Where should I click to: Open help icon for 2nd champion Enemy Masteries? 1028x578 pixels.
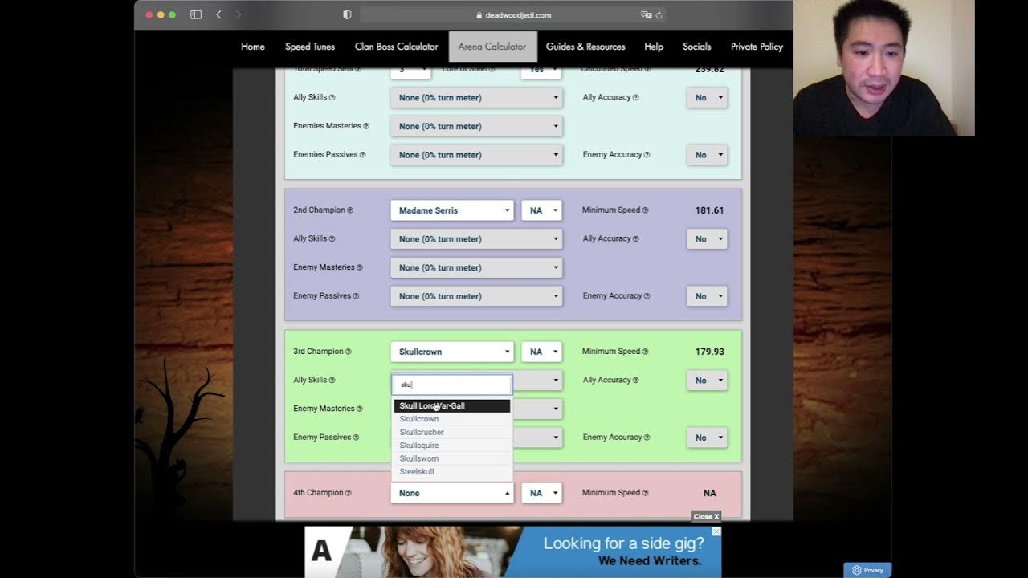pos(359,267)
